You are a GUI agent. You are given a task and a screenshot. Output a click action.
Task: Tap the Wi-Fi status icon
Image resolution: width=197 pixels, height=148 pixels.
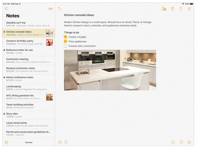(183, 4)
